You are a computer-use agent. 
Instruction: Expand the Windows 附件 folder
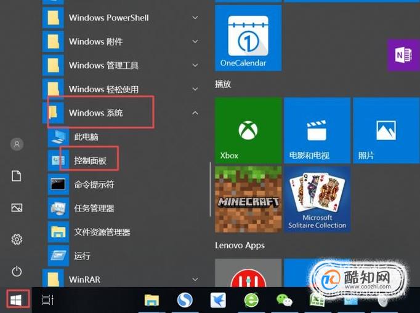(123, 41)
